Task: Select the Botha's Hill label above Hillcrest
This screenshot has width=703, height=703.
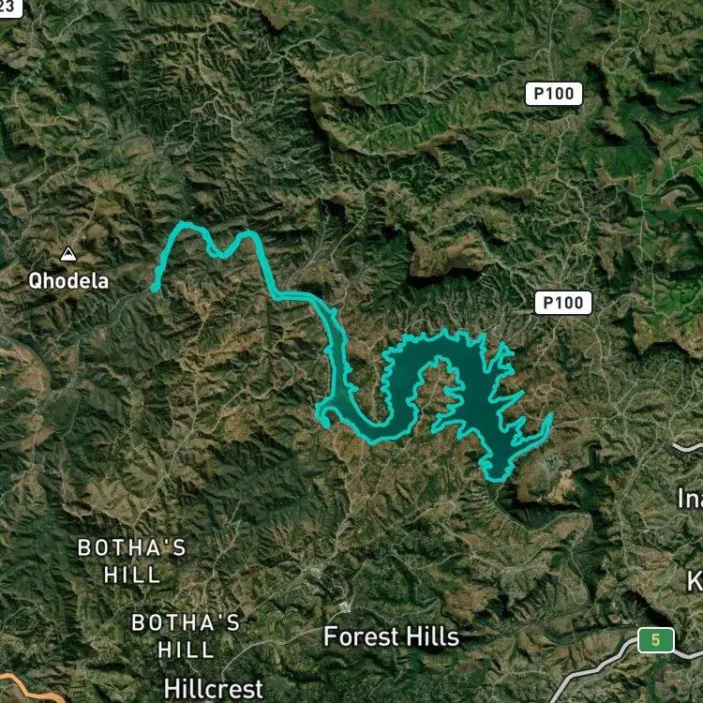Action: [186, 636]
